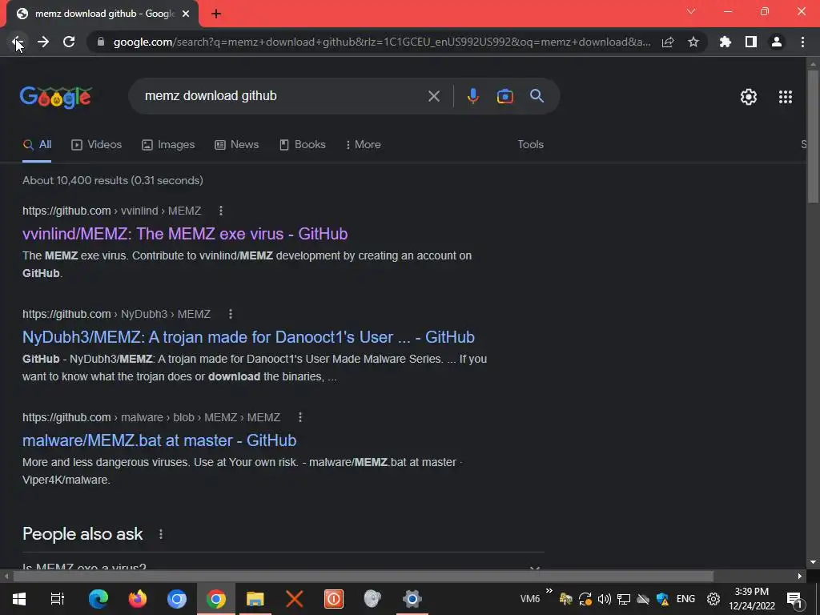The image size is (820, 615).
Task: Go forward one page in history
Action: point(43,42)
